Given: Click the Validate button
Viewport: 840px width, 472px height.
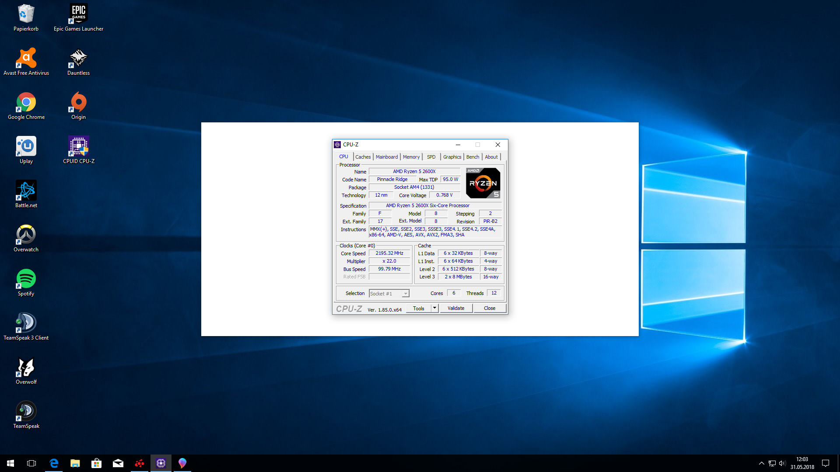Looking at the screenshot, I should [x=456, y=308].
